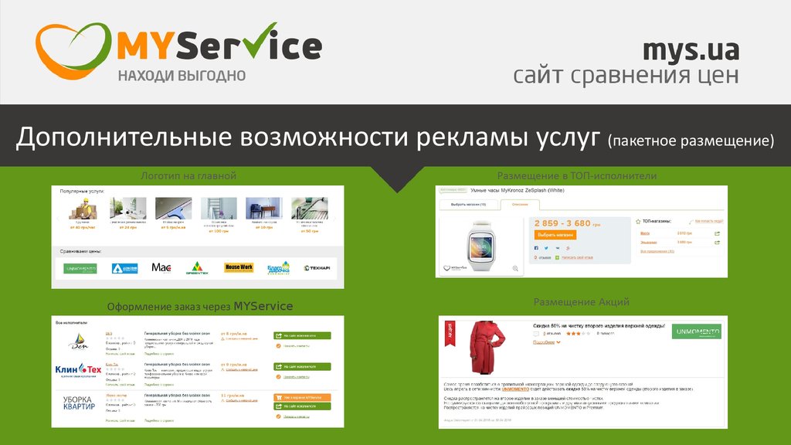Image resolution: width=791 pixels, height=445 pixels.
Task: Click Уборка Квартир row green site button
Action: click(x=302, y=406)
